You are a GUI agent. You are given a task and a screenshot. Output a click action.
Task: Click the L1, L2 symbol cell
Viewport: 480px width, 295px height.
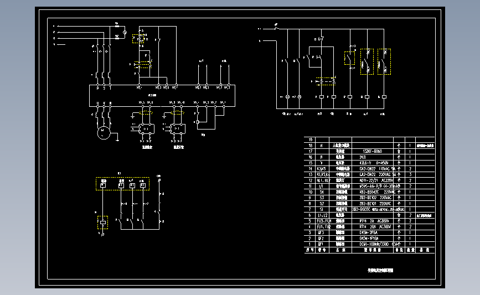point(322,215)
